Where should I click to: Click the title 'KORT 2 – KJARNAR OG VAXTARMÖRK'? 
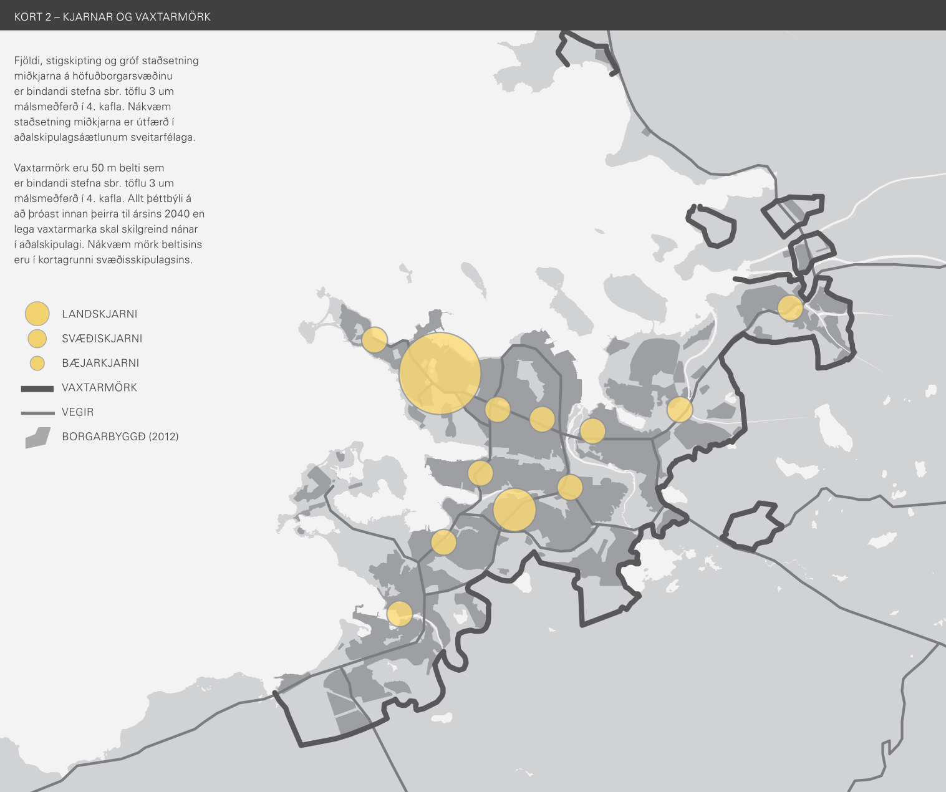[112, 17]
